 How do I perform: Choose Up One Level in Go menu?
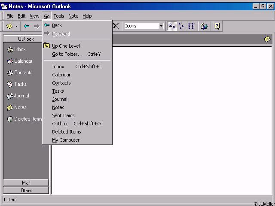pos(77,46)
